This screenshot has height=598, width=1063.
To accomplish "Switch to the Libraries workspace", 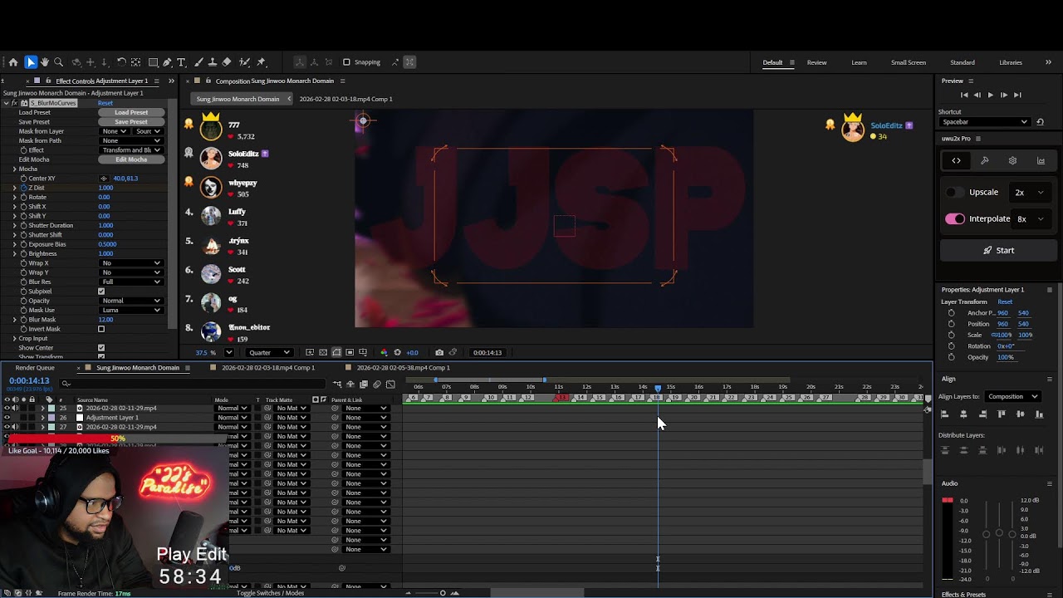I will click(1010, 62).
